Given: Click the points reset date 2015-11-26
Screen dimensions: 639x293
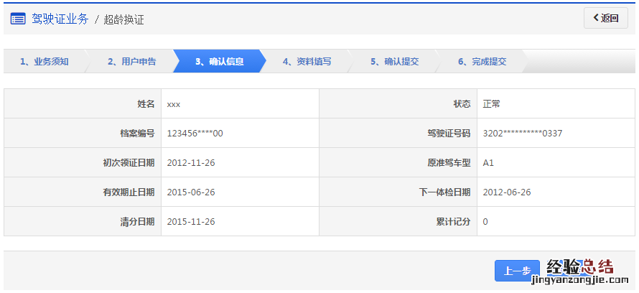Looking at the screenshot, I should (191, 222).
